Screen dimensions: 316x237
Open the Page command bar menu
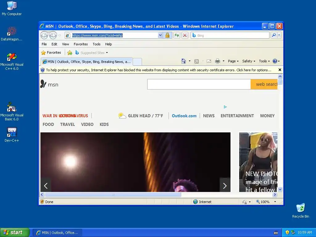233,61
